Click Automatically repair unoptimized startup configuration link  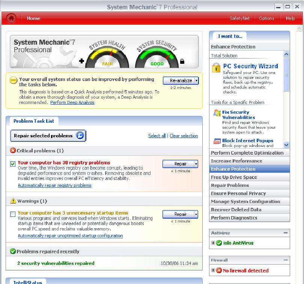click(x=71, y=236)
